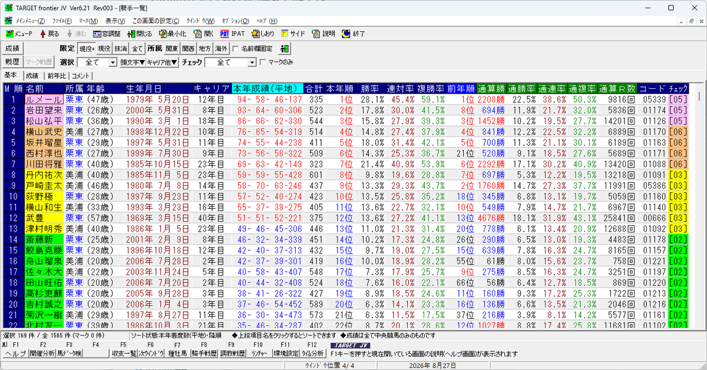Viewport: 707px width, 370px height.
Task: Click the [05] check cell for 岩田望来
Action: tap(678, 111)
